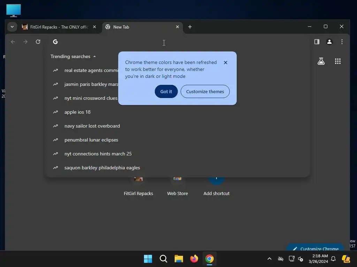
Task: Open Windows taskbar search
Action: pos(163,259)
